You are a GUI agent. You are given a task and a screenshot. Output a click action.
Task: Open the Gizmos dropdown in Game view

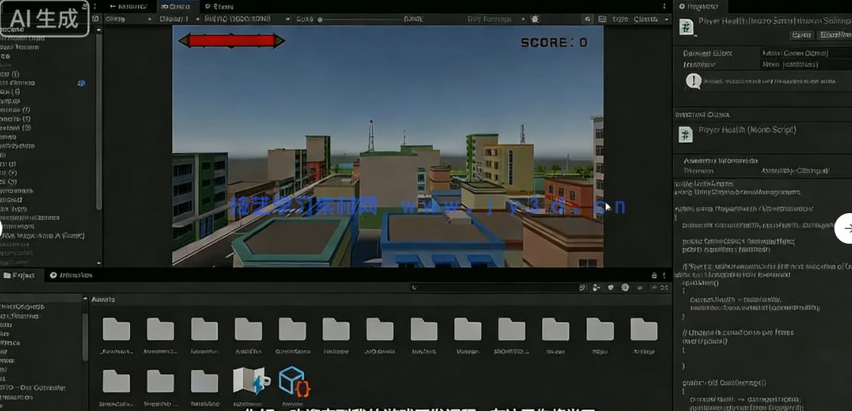[648, 18]
